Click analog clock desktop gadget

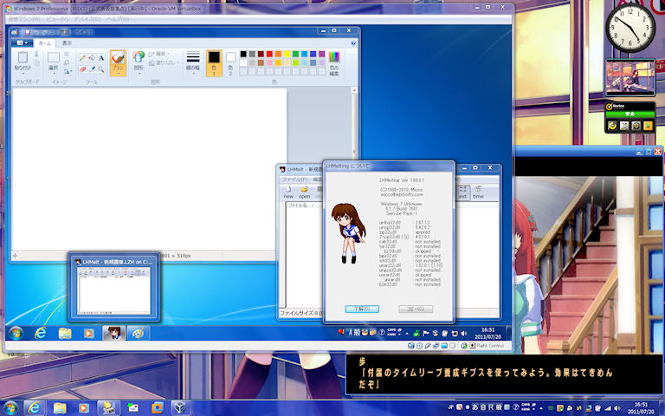(x=630, y=28)
